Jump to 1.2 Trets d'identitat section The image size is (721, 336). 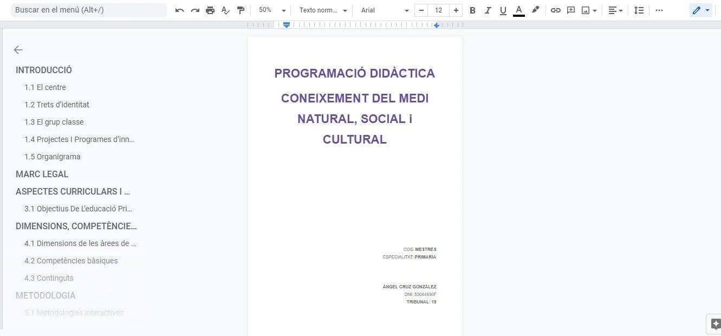[x=57, y=105]
